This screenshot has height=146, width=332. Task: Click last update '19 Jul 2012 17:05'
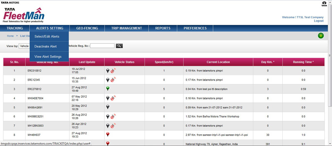[78, 71]
